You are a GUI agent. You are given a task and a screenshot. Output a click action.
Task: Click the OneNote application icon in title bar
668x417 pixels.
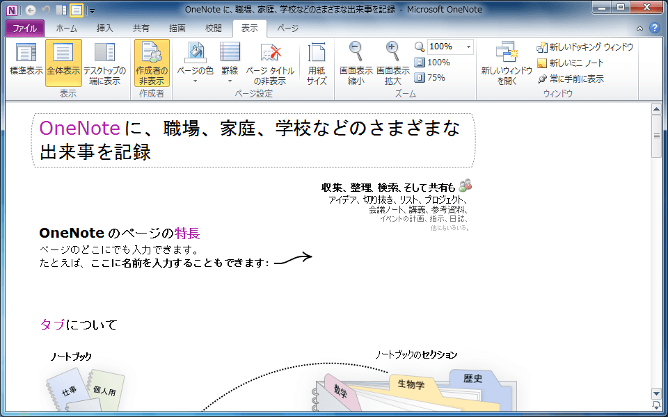pos(12,10)
